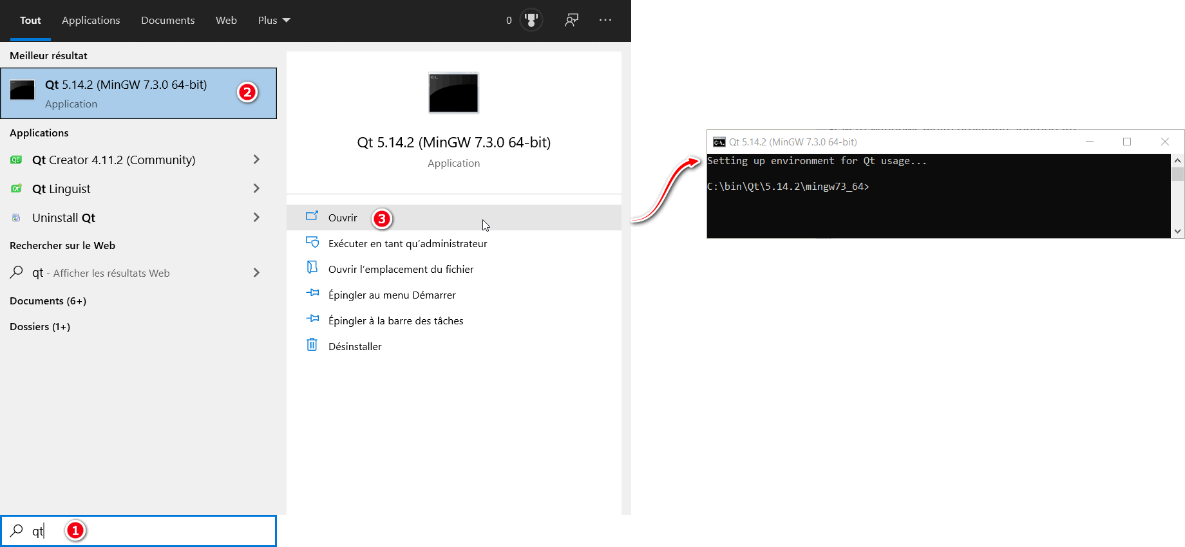Maximize the Qt 5.14.2 console window

[x=1127, y=142]
